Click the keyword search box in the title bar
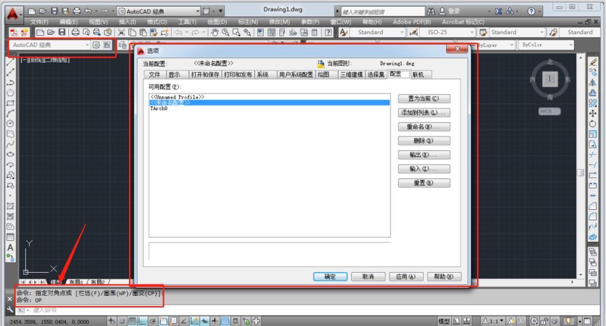This screenshot has width=606, height=326. coord(383,12)
